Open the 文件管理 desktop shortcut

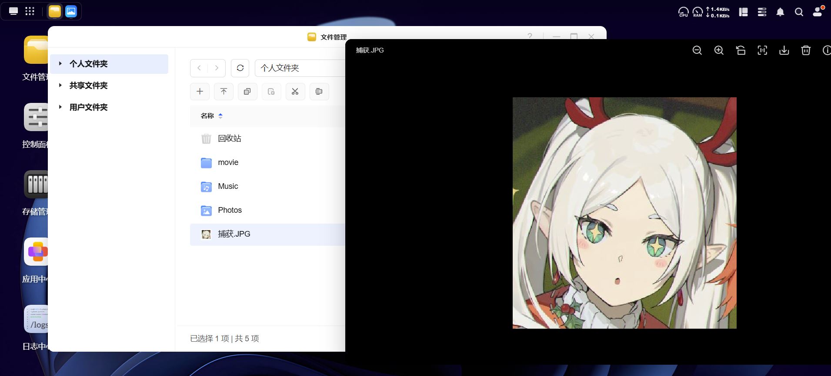pyautogui.click(x=35, y=59)
